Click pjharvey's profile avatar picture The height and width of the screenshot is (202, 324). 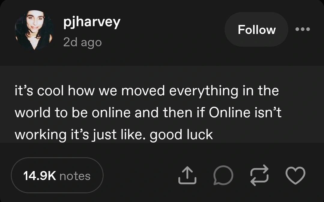click(34, 29)
